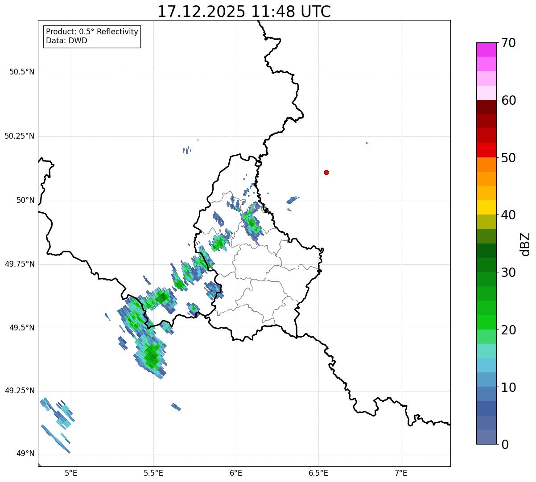
Task: Click the bright red swatch just above 50 dBZ
Action: [486, 150]
